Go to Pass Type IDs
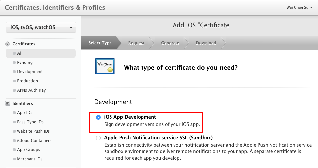The width and height of the screenshot is (318, 168). 30,122
